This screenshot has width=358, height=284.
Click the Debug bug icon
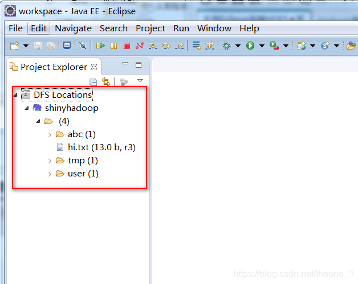tap(227, 46)
